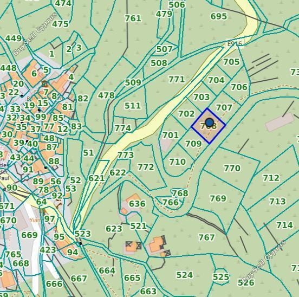
Task: Click parcel label 449
Action: click(14, 38)
